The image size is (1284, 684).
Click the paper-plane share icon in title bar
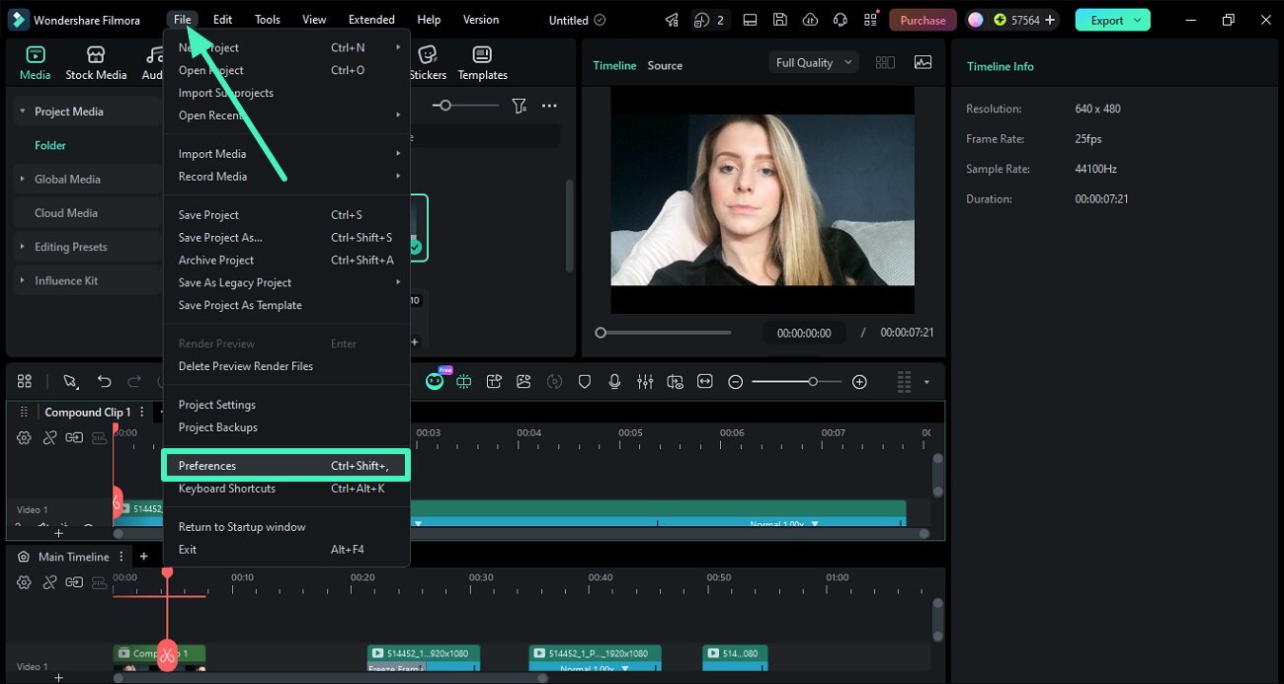point(672,20)
